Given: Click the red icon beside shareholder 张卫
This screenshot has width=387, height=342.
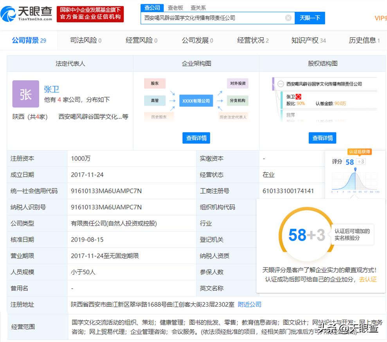Looking at the screenshot, I should 298,96.
